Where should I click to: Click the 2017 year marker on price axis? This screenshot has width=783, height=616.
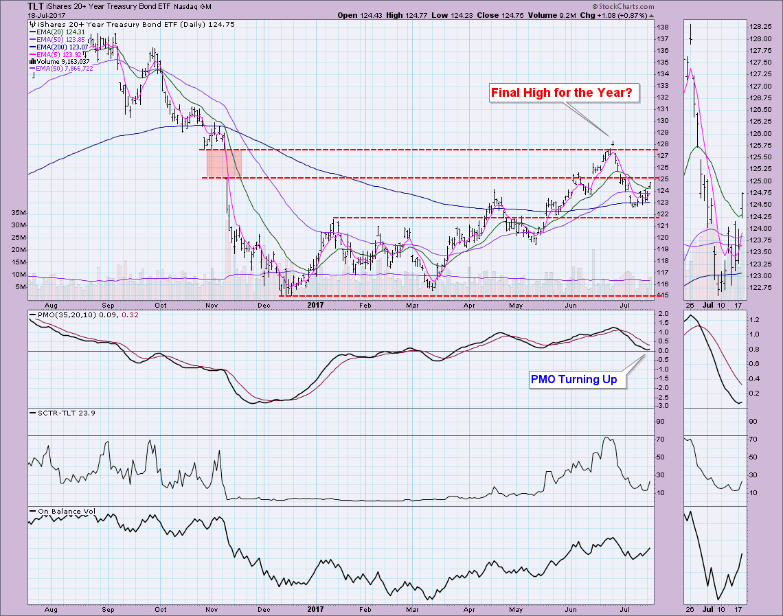(x=315, y=304)
